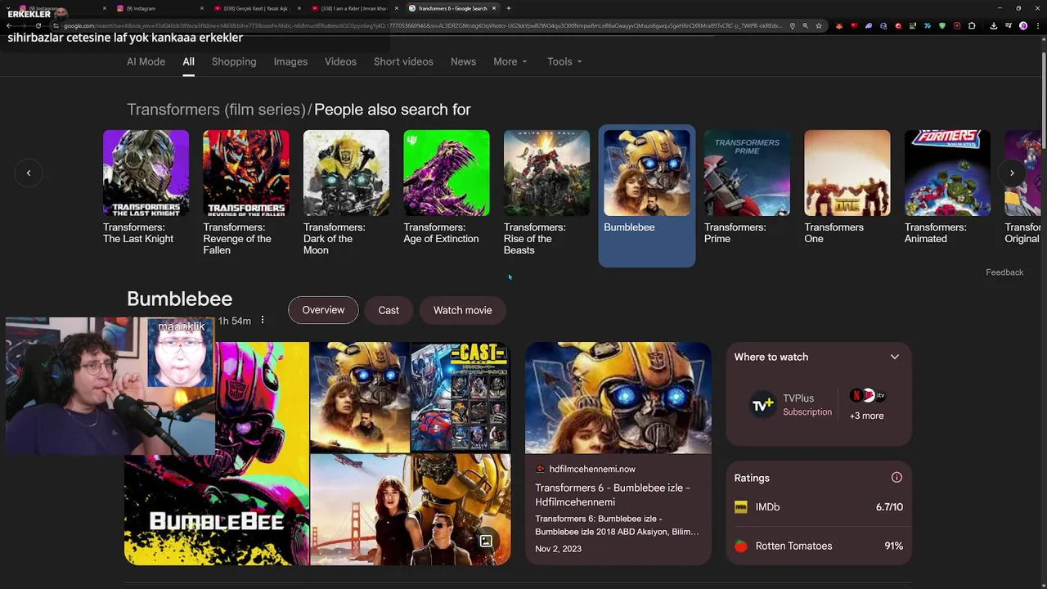
Task: Click the Watch movie chip
Action: coord(463,310)
